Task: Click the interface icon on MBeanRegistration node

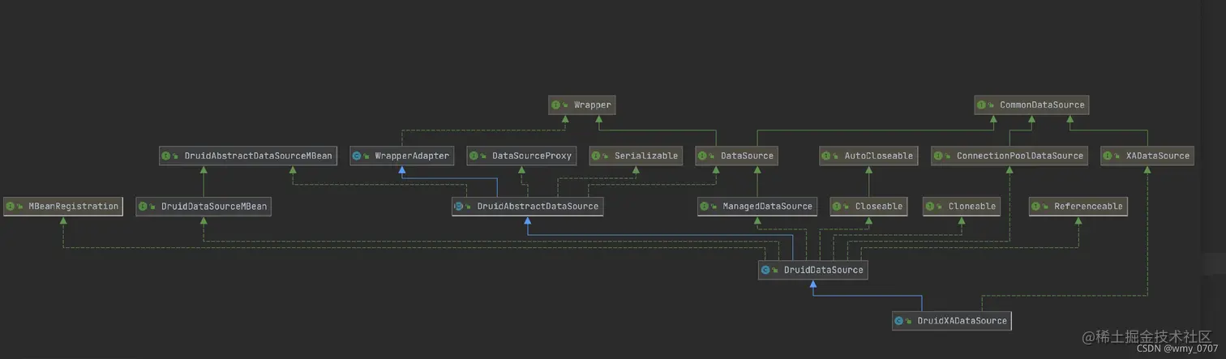Action: [x=10, y=207]
